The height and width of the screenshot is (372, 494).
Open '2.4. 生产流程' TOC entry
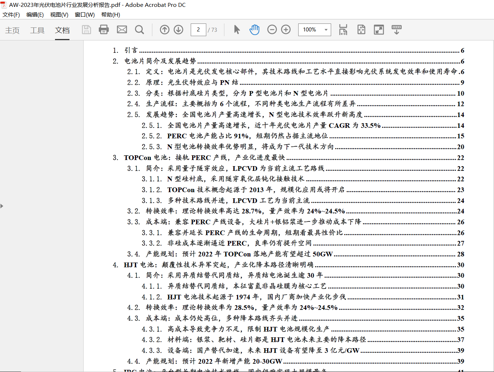[296, 104]
